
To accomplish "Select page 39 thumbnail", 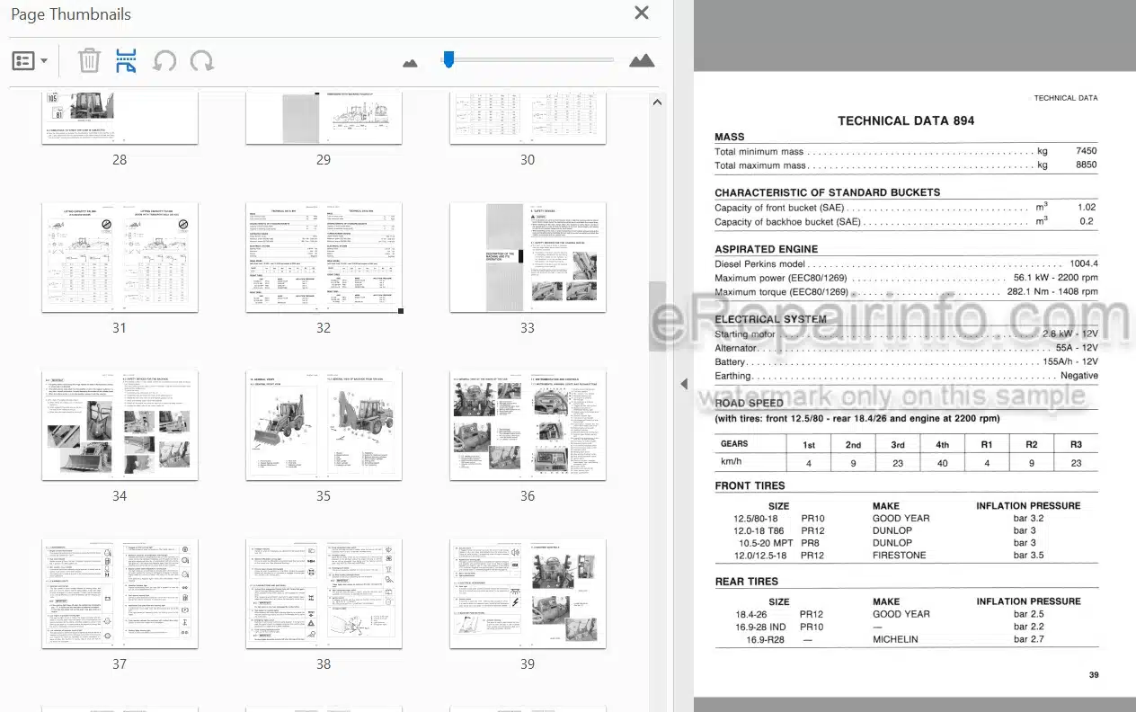I will pos(528,593).
